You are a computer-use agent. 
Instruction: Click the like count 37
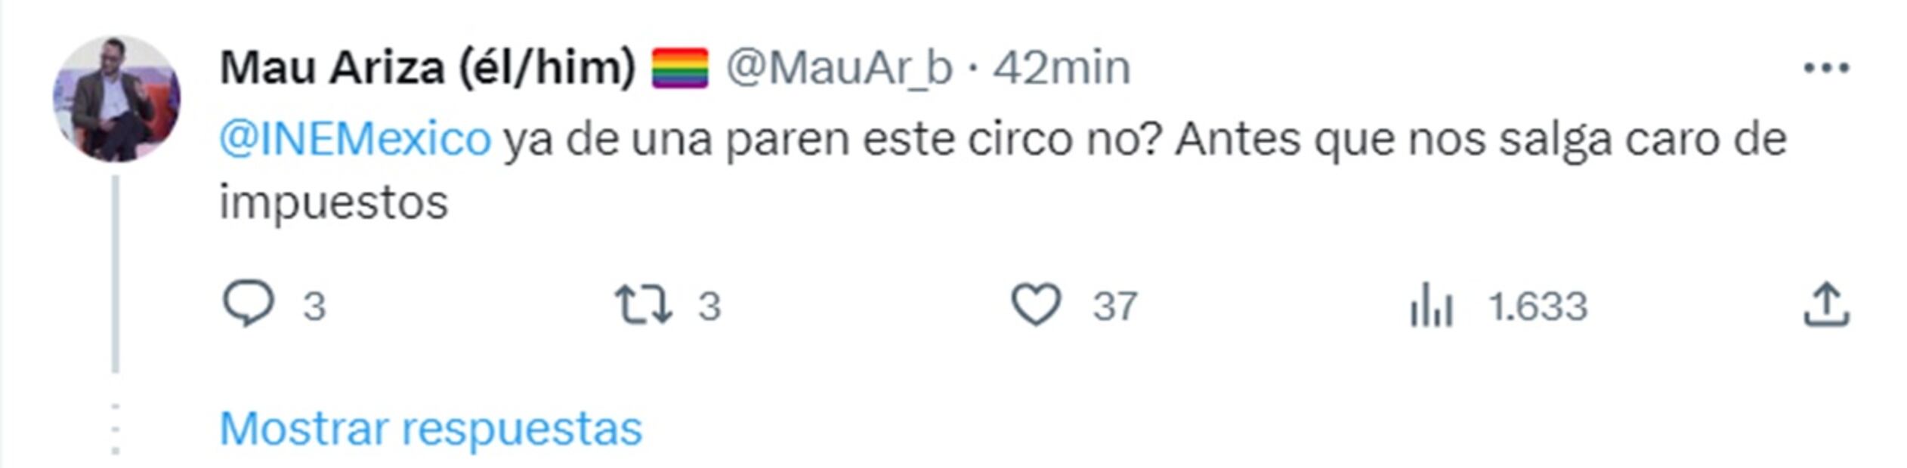point(1114,306)
